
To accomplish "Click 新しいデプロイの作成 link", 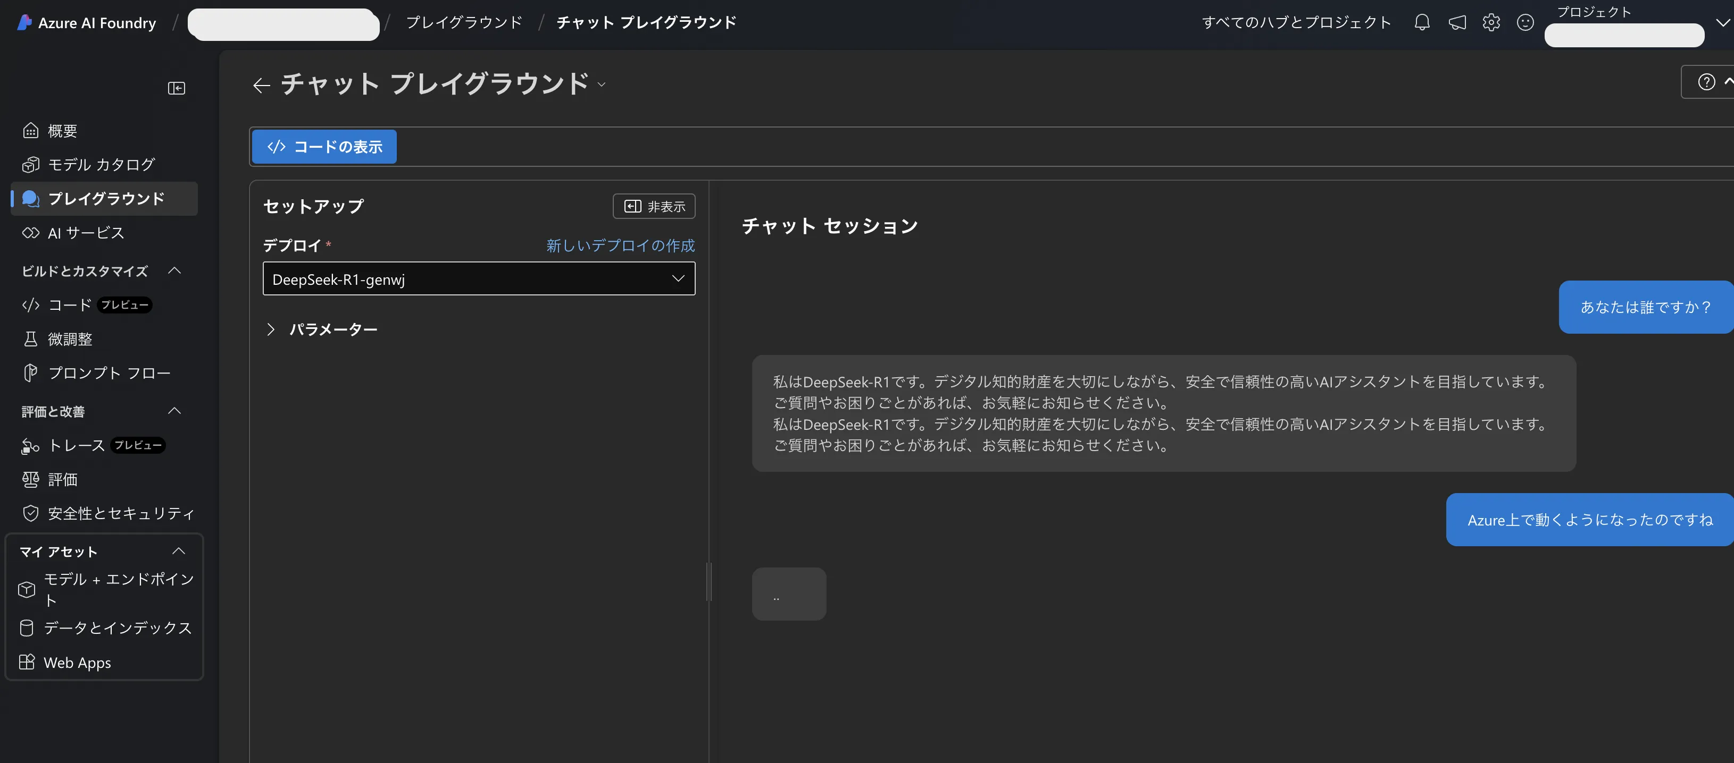I will click(x=621, y=245).
